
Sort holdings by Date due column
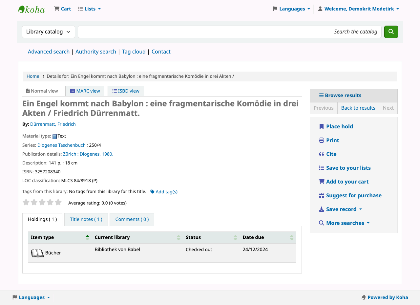point(268,238)
